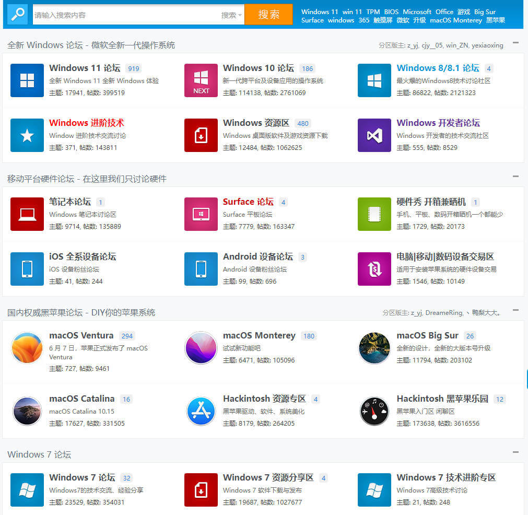Collapse the 移动平台硬件论坛 section
Viewport: 528px width, 515px height.
tap(515, 176)
